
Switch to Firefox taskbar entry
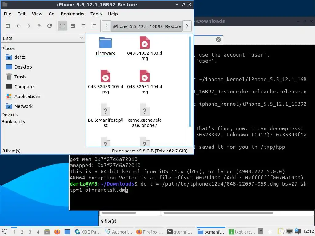click(x=150, y=232)
